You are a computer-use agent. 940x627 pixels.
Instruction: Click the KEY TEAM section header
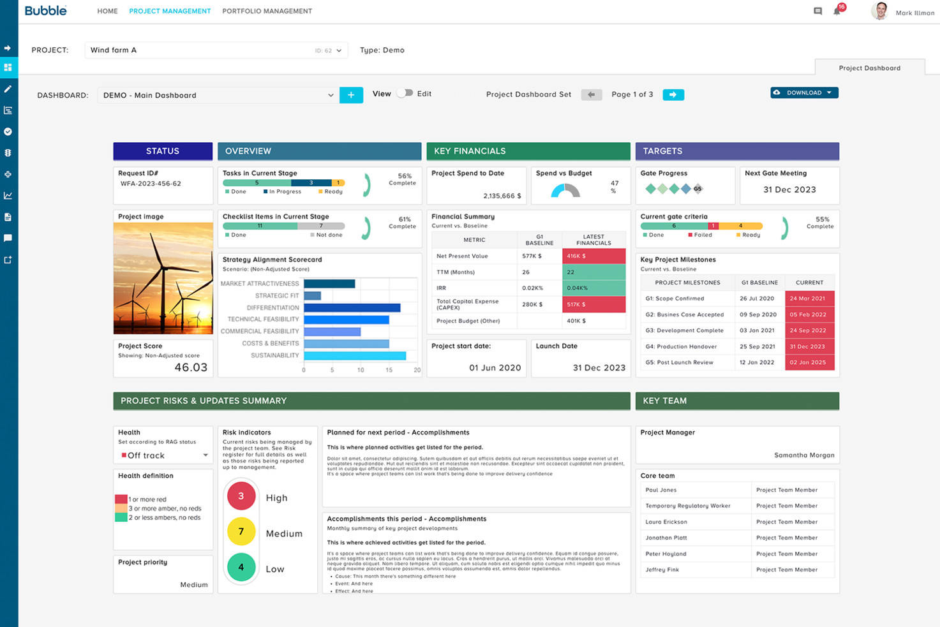(x=737, y=401)
